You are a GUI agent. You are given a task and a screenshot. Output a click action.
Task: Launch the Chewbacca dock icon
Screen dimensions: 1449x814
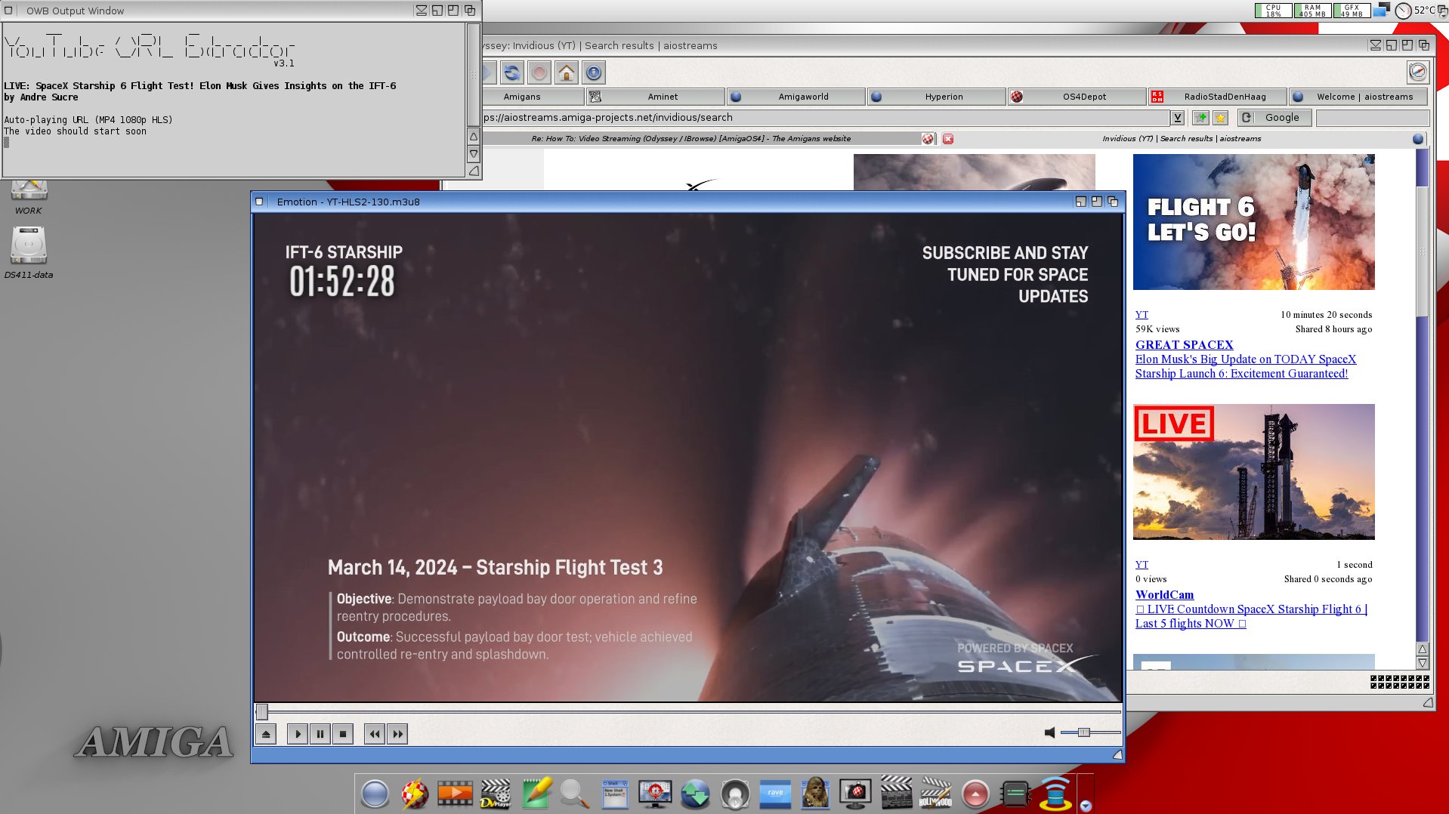click(815, 793)
